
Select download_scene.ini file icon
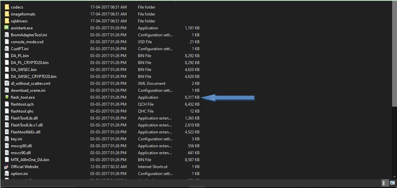tap(7, 90)
